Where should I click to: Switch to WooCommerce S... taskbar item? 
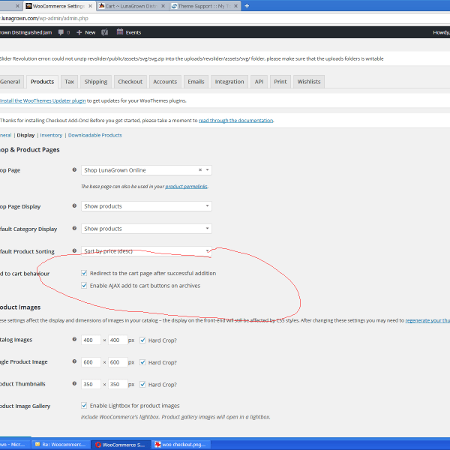(x=121, y=445)
